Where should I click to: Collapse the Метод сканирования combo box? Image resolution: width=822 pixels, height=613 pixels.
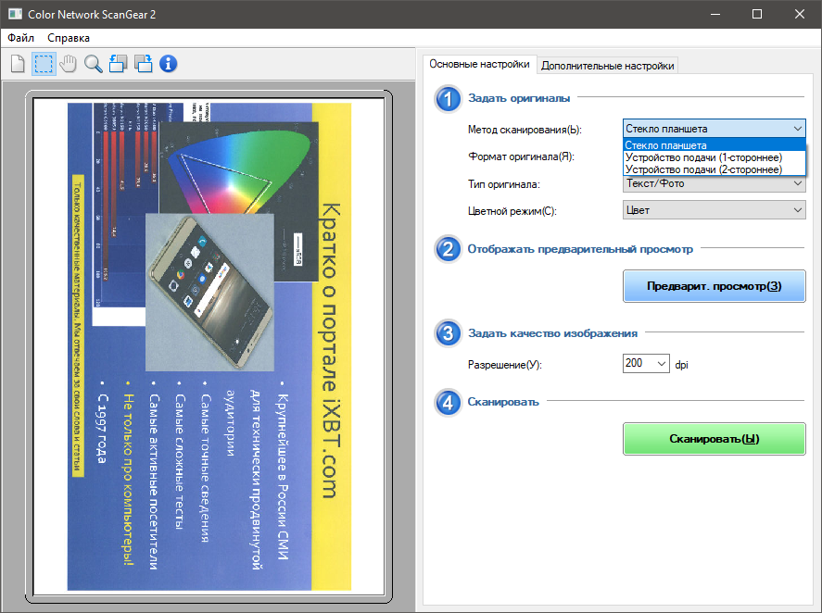coord(714,129)
